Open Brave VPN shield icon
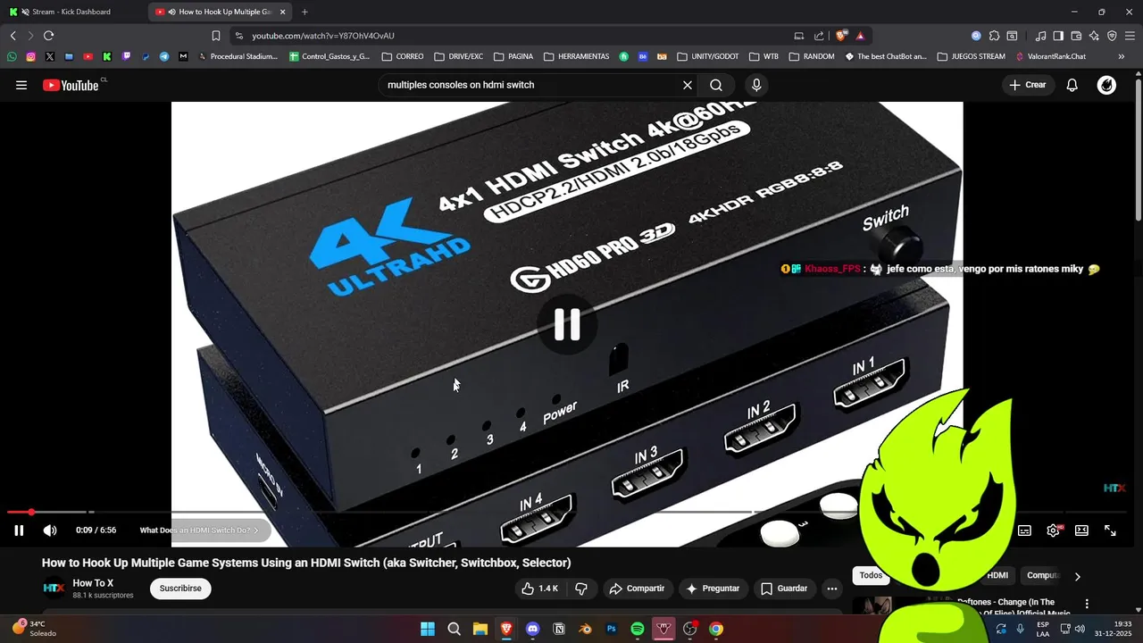 pos(1112,36)
